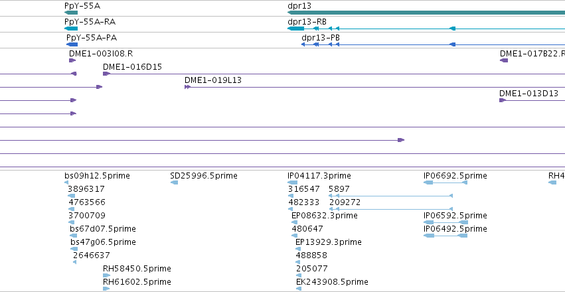This screenshot has width=565, height=292.
Task: Select feature 205077
Action: (312, 269)
